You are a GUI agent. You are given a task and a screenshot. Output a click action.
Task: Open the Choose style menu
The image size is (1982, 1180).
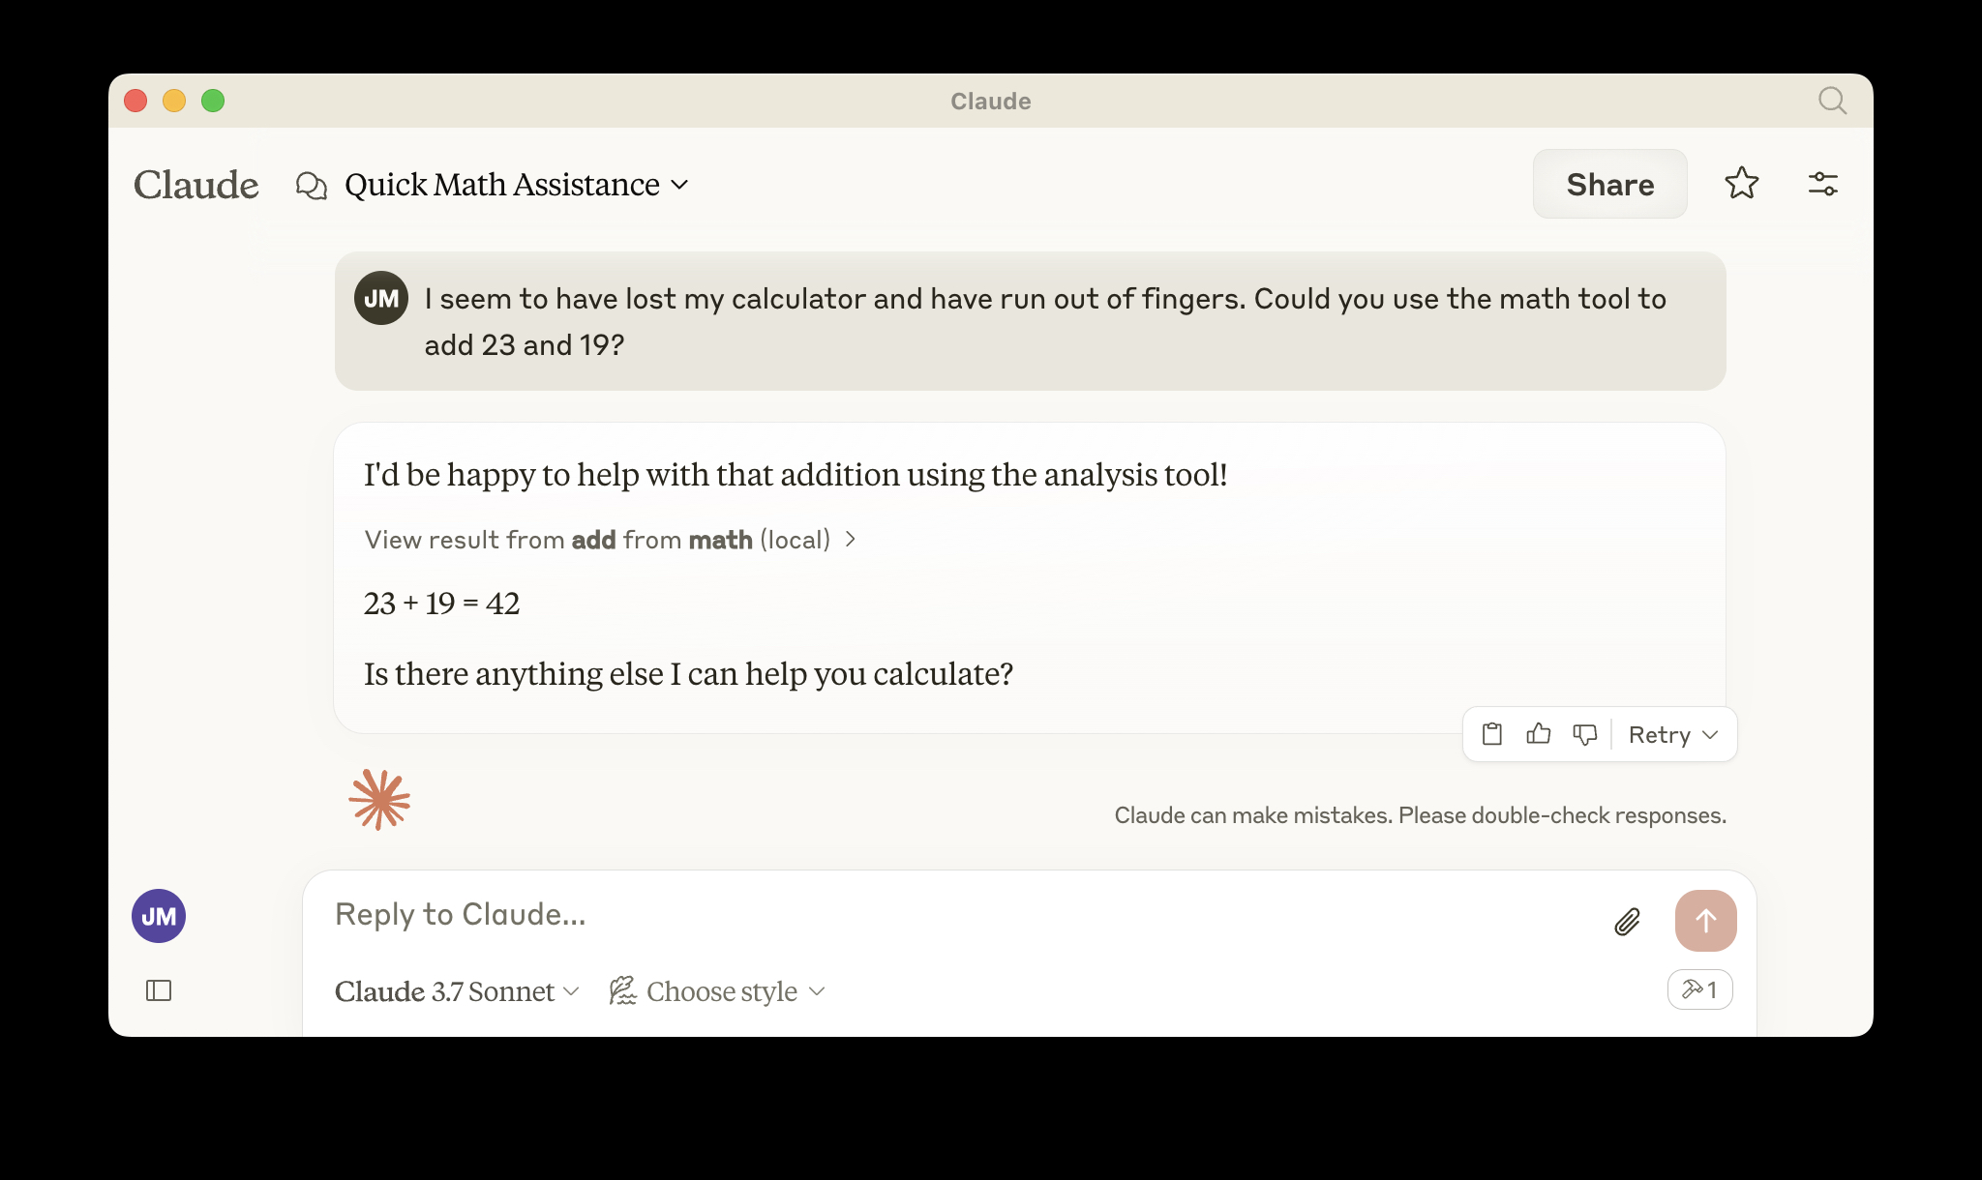(x=720, y=991)
